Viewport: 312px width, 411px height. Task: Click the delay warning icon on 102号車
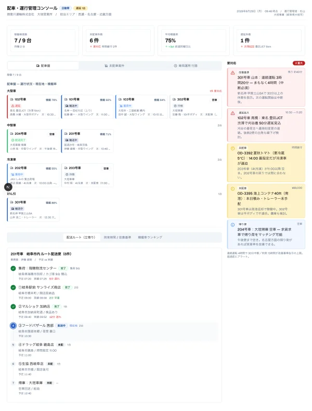pyautogui.click(x=12, y=106)
